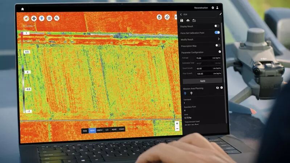
Task: Switch to the OSAVI index tab
Action: (x=121, y=129)
